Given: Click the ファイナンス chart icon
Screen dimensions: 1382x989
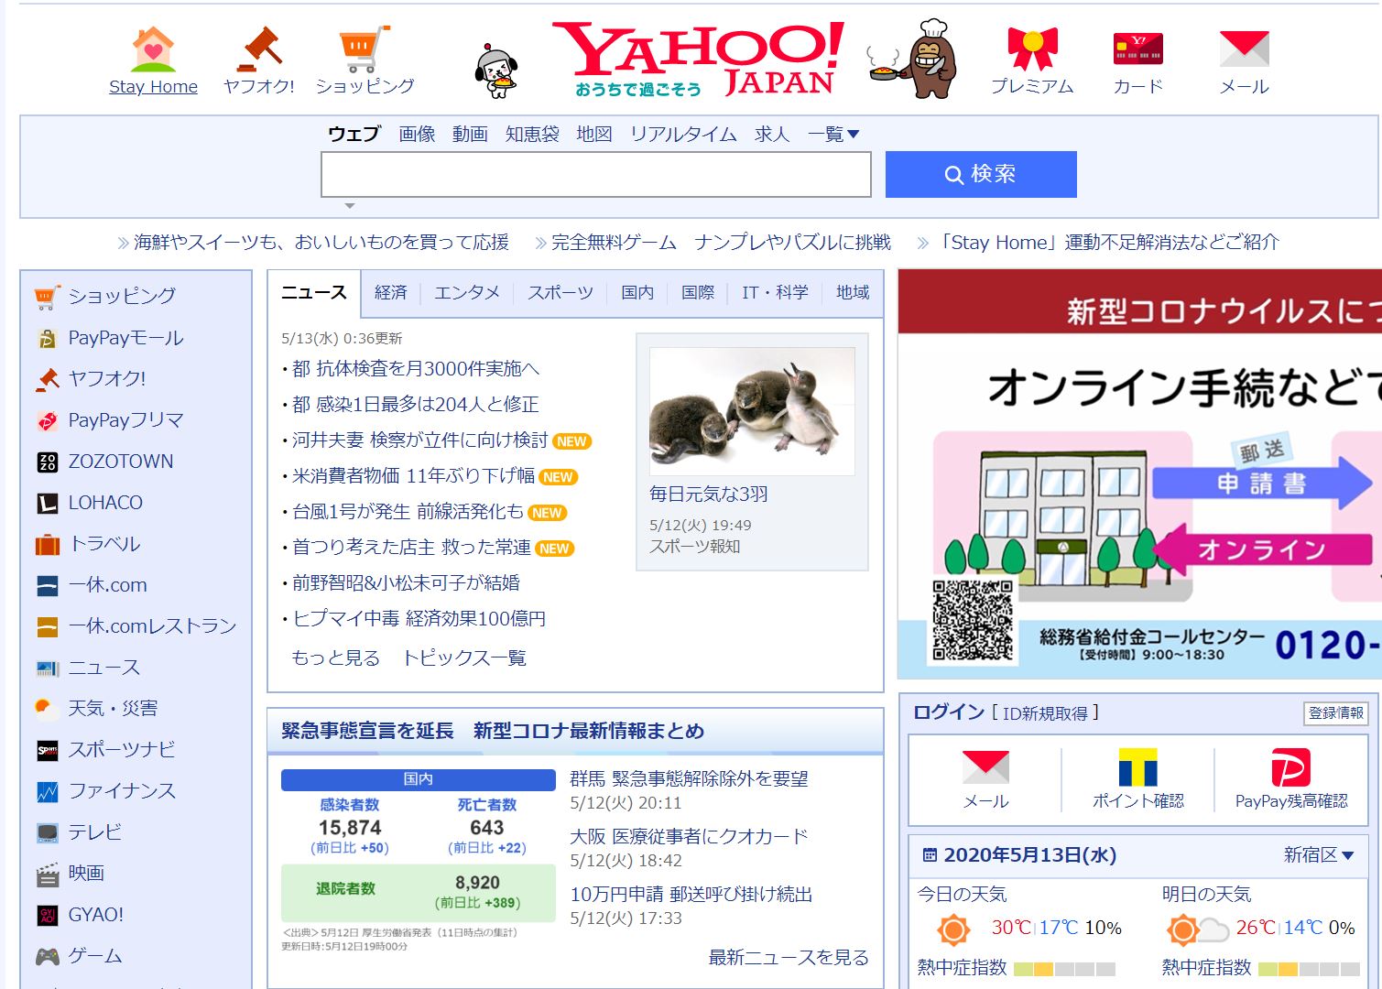Looking at the screenshot, I should click(x=48, y=791).
